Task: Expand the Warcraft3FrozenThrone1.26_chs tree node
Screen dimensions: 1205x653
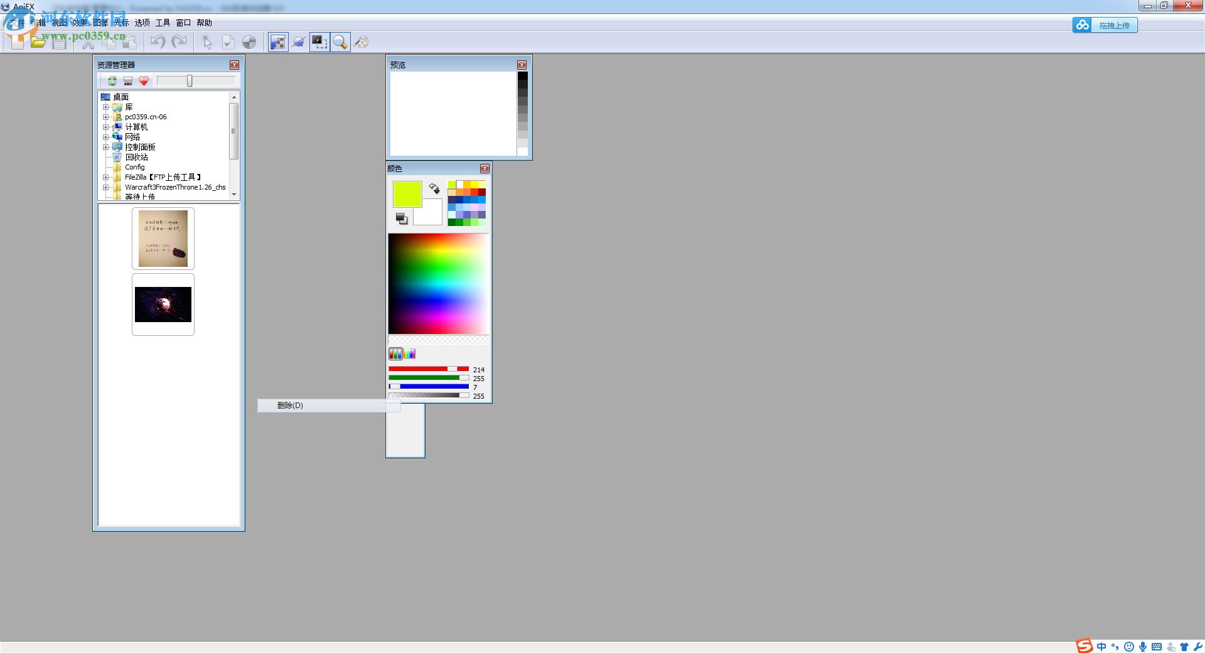Action: [105, 188]
